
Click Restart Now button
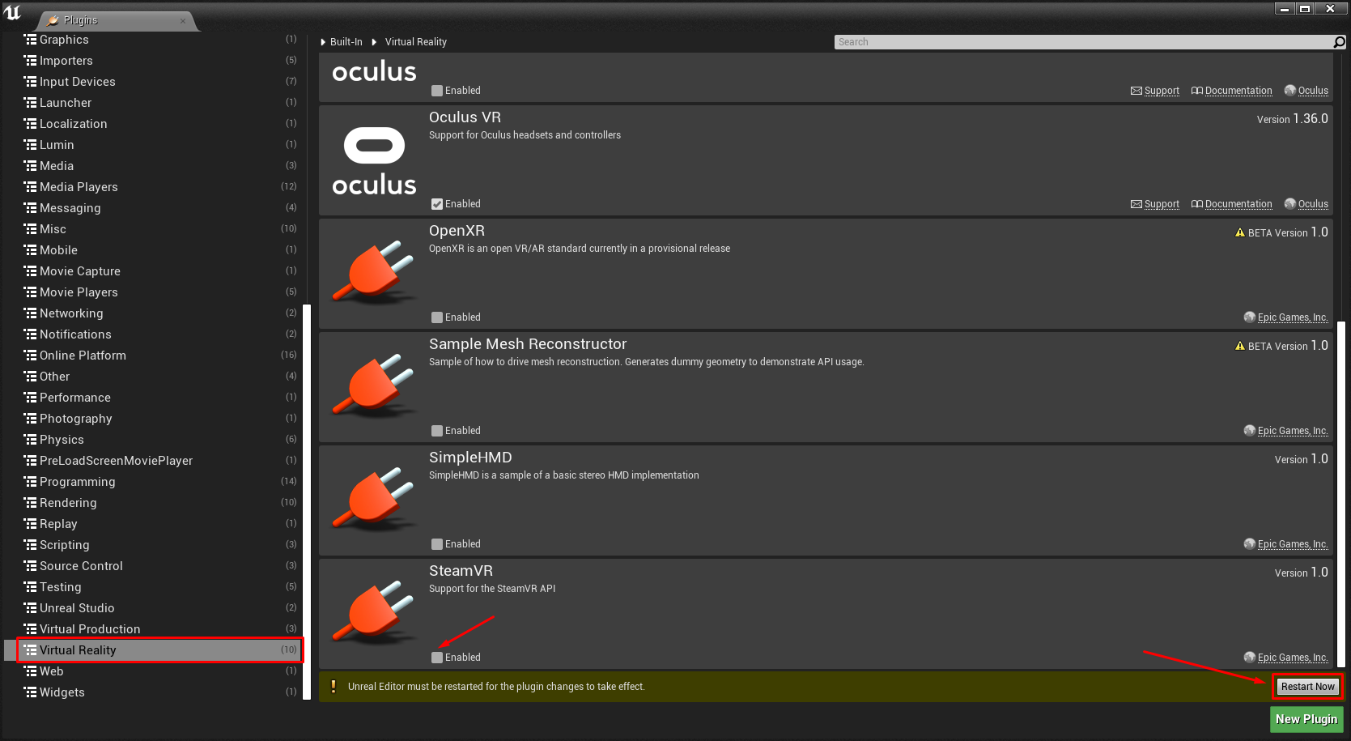[x=1307, y=687]
